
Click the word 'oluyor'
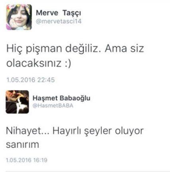(x=129, y=131)
